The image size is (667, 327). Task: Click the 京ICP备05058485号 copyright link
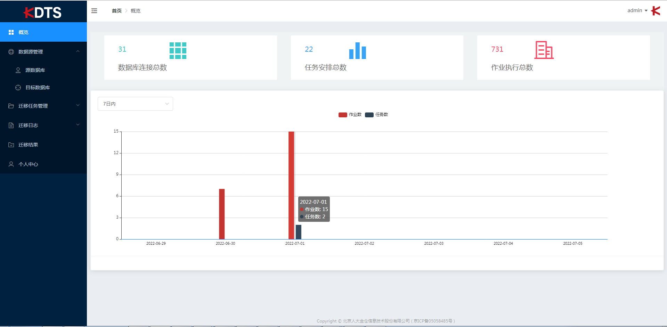coord(433,321)
